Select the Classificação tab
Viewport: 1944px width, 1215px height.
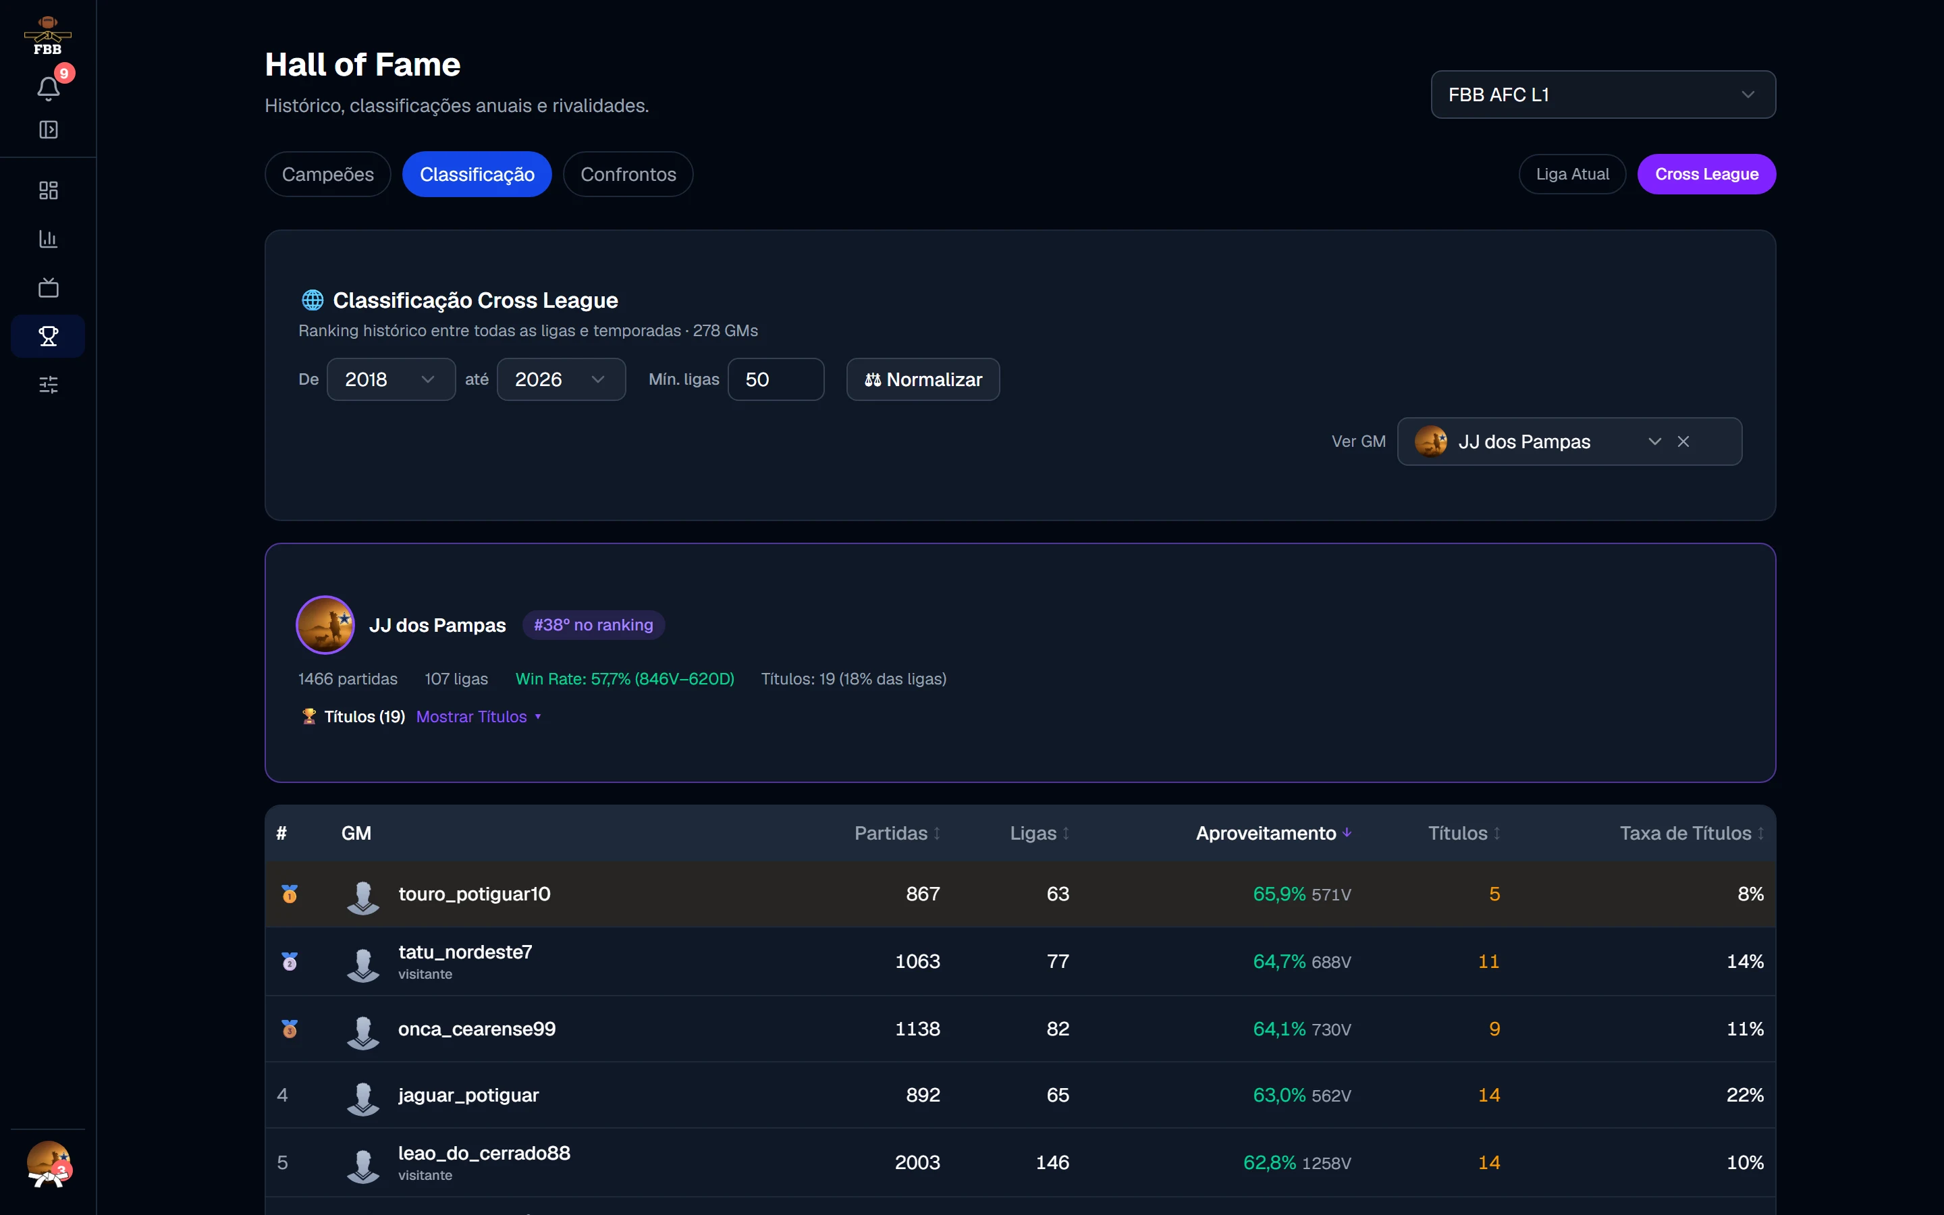click(477, 174)
